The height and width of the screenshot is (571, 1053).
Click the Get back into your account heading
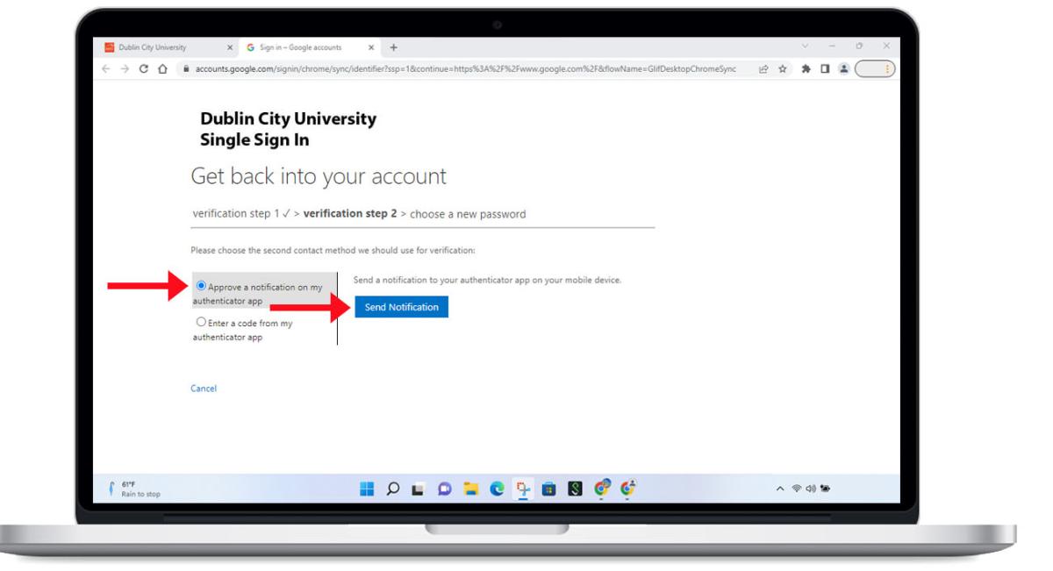[319, 176]
